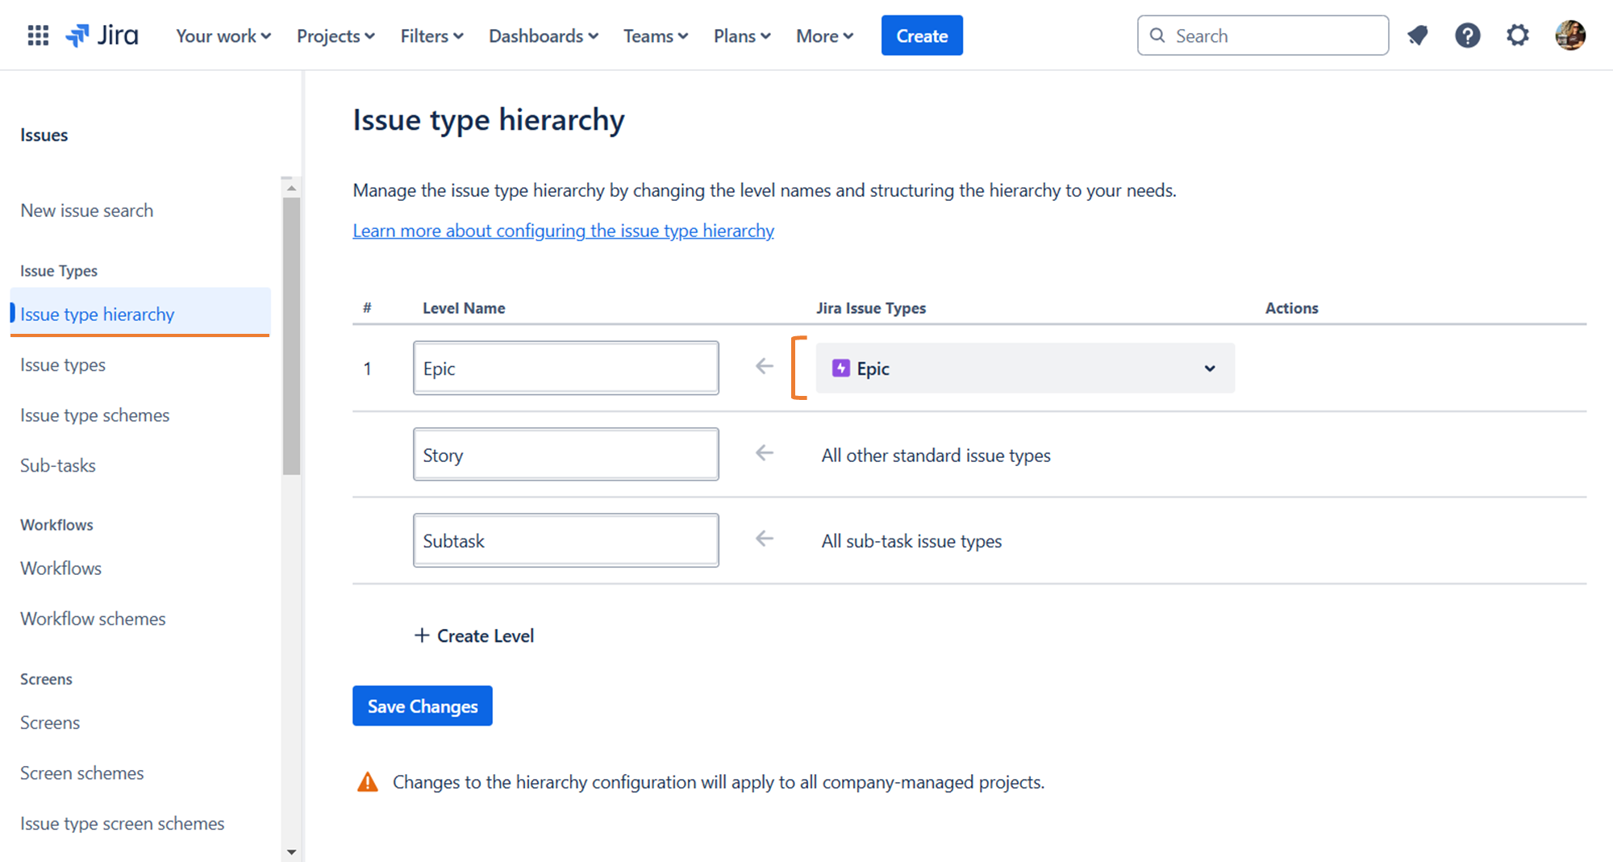This screenshot has width=1613, height=862.
Task: Click Create Level
Action: [474, 635]
